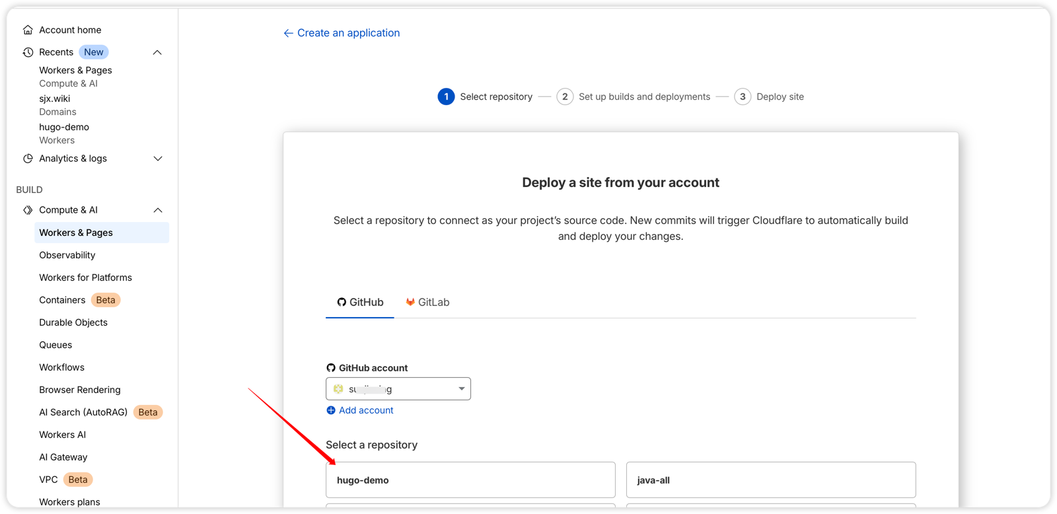Screen dimensions: 1057x514
Task: Collapse the Recents section chevron
Action: click(157, 52)
